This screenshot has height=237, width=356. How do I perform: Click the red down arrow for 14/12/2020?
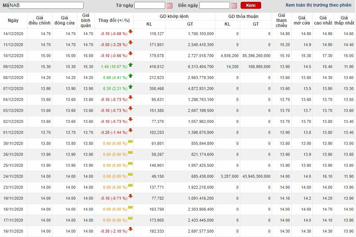pyautogui.click(x=130, y=32)
